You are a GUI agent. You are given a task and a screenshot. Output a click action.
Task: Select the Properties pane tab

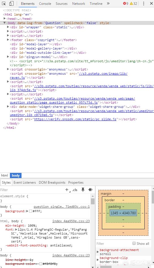[x=76, y=183]
